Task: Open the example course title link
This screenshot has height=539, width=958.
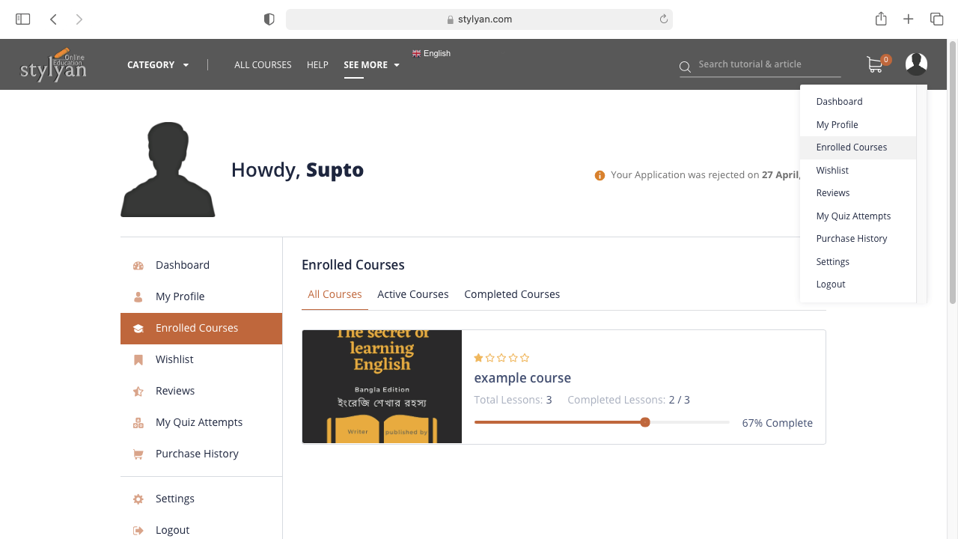Action: coord(522,378)
